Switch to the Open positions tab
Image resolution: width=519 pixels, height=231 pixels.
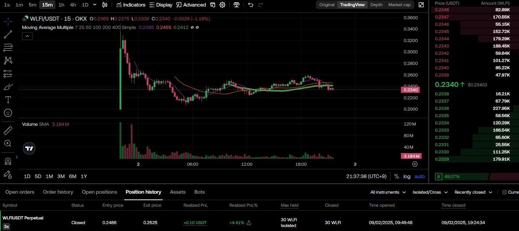100,192
